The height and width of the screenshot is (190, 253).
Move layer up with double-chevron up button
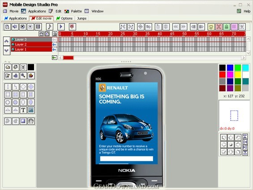click(6, 41)
